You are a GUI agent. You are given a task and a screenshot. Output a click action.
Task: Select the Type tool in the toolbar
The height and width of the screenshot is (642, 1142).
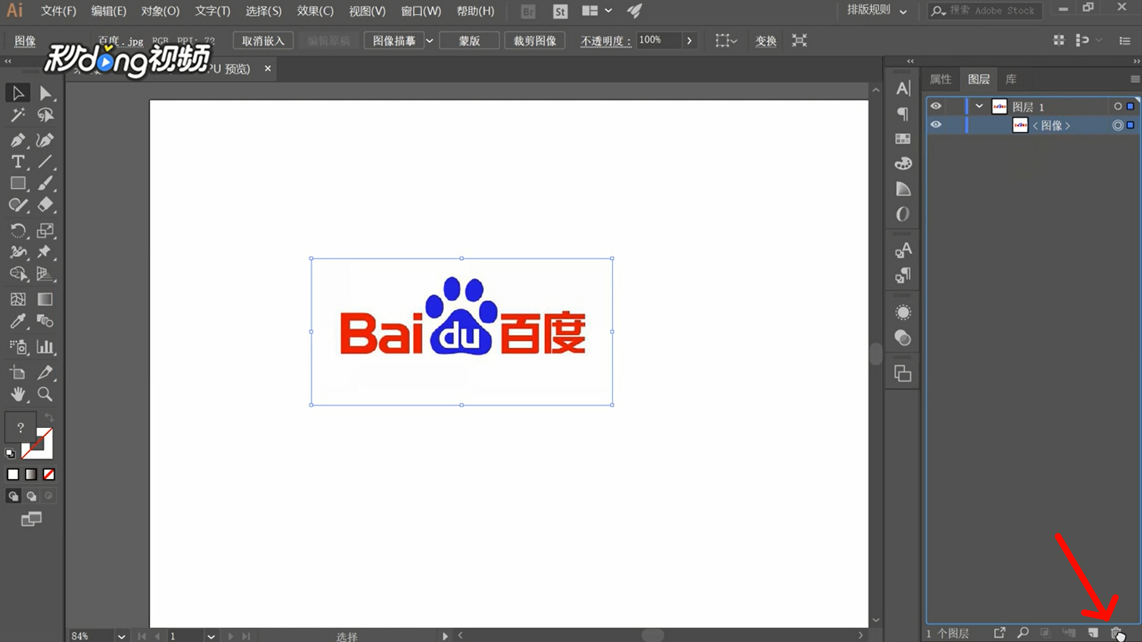[x=17, y=161]
